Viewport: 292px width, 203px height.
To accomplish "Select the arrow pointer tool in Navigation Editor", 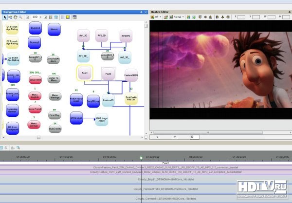I will tap(5, 18).
